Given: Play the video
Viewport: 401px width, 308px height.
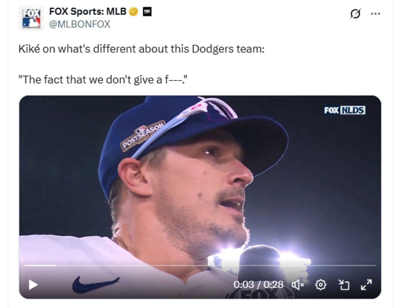Looking at the screenshot, I should coord(33,285).
